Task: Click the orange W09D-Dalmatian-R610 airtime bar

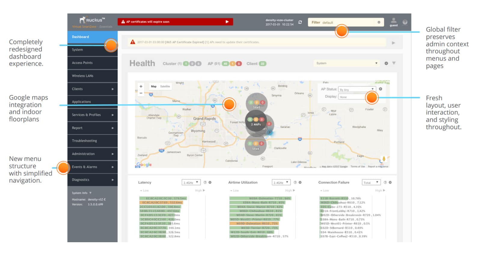Action: click(x=254, y=224)
